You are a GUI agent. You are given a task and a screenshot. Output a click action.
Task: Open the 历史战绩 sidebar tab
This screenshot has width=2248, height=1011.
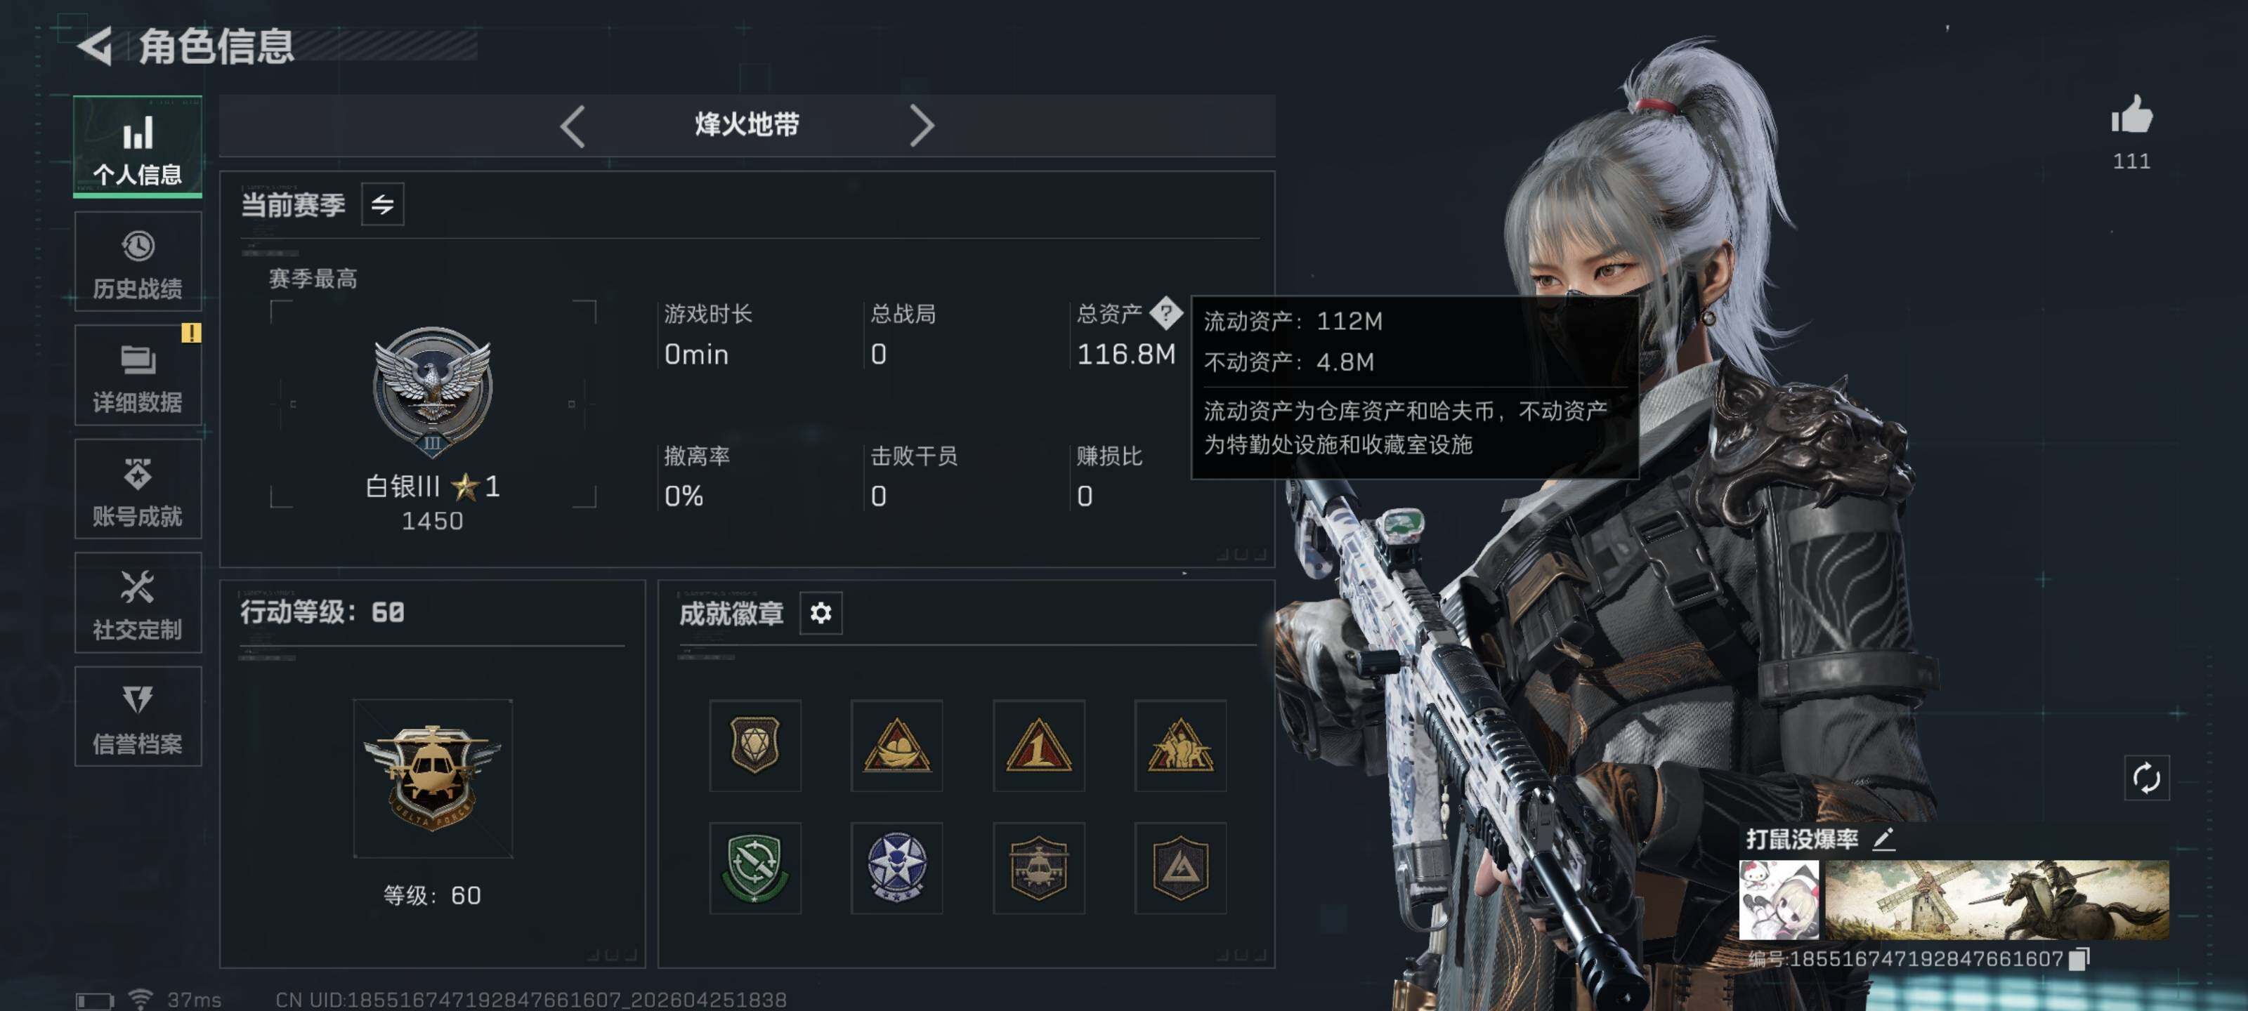pyautogui.click(x=138, y=263)
